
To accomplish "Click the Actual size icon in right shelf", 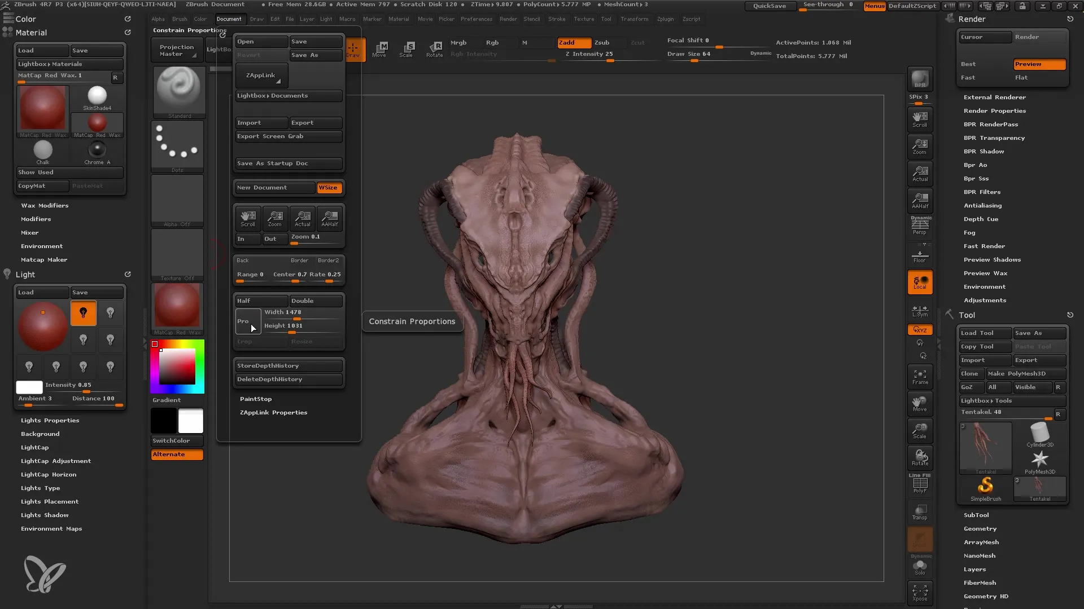I will pos(920,173).
